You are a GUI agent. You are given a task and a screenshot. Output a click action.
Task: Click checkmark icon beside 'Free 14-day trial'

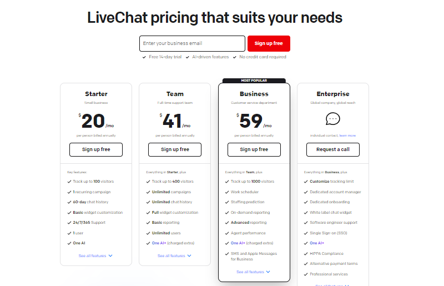coord(144,57)
